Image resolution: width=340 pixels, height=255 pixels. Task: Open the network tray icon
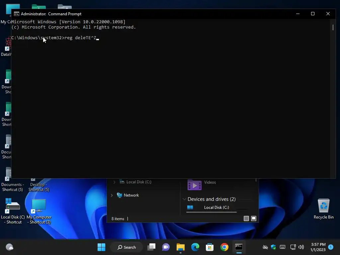click(x=293, y=247)
